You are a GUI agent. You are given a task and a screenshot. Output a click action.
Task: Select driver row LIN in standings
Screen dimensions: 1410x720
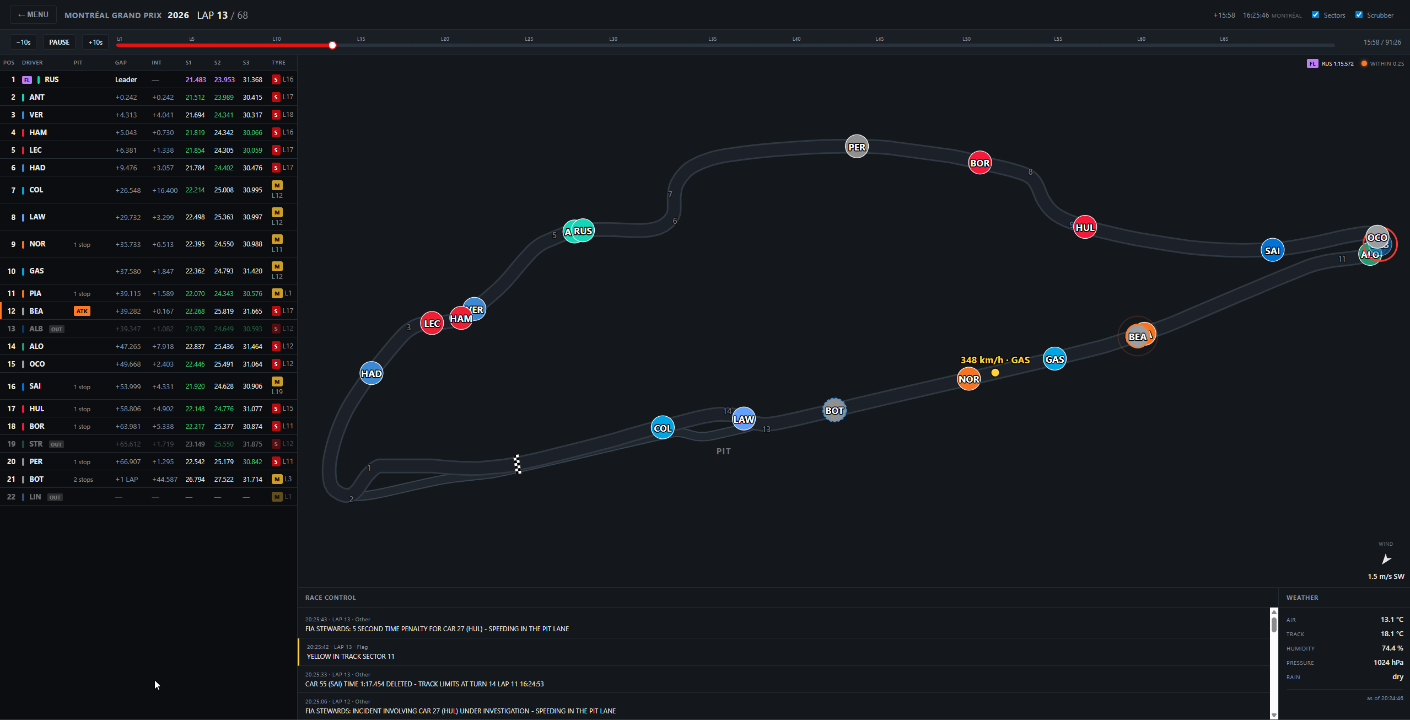(148, 497)
